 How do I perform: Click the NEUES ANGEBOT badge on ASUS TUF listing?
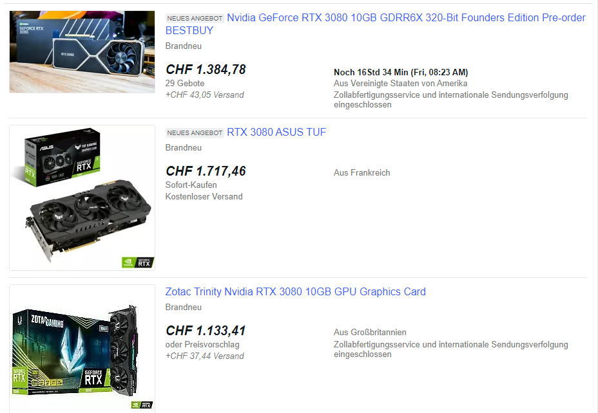[x=195, y=133]
